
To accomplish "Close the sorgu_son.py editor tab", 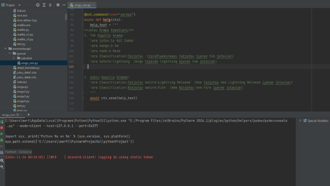I will 94,5.
